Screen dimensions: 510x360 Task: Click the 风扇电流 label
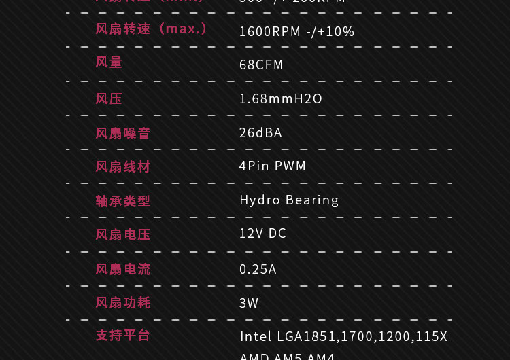pyautogui.click(x=123, y=269)
